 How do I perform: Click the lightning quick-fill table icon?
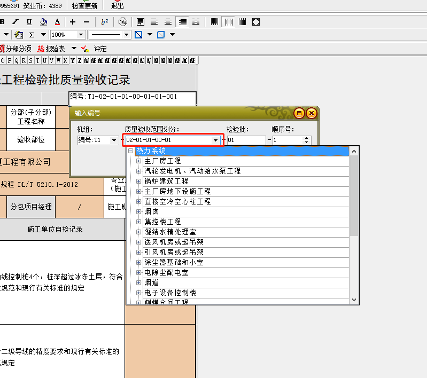point(19,35)
